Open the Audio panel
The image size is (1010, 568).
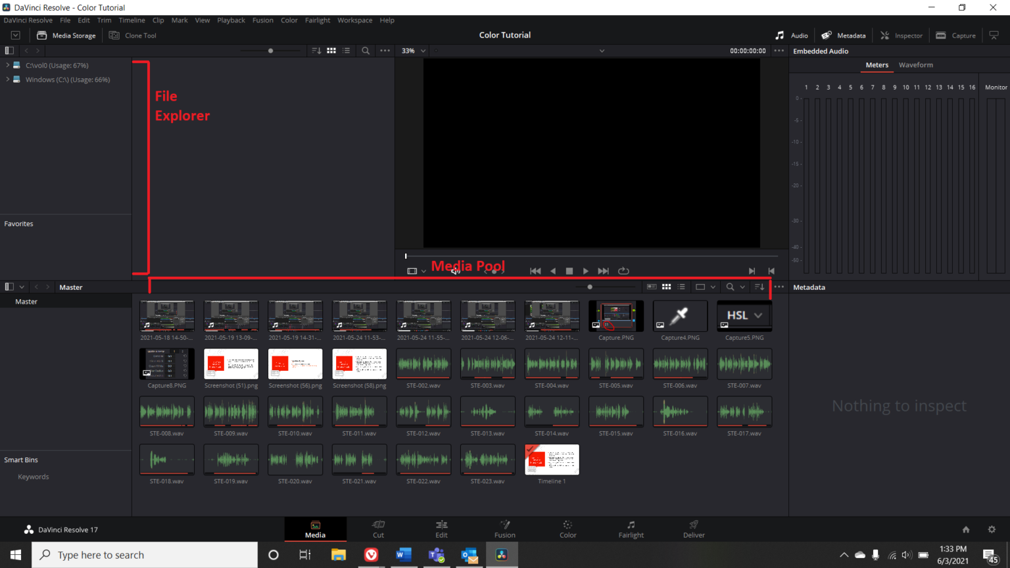click(x=792, y=35)
